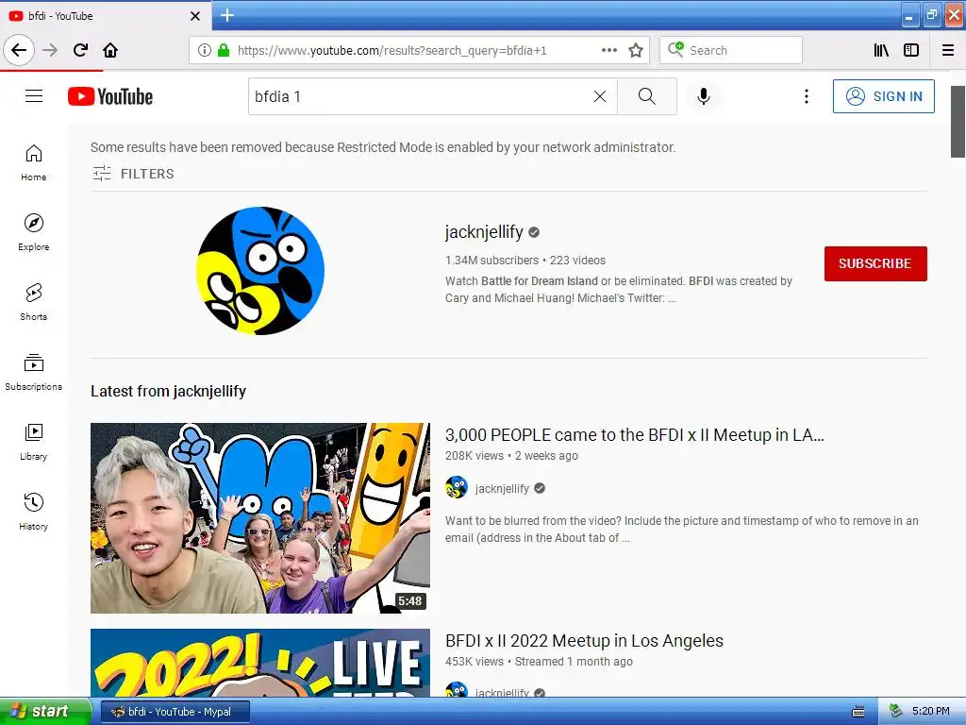Toggle the browser sidebar icon
966x725 pixels.
911,50
